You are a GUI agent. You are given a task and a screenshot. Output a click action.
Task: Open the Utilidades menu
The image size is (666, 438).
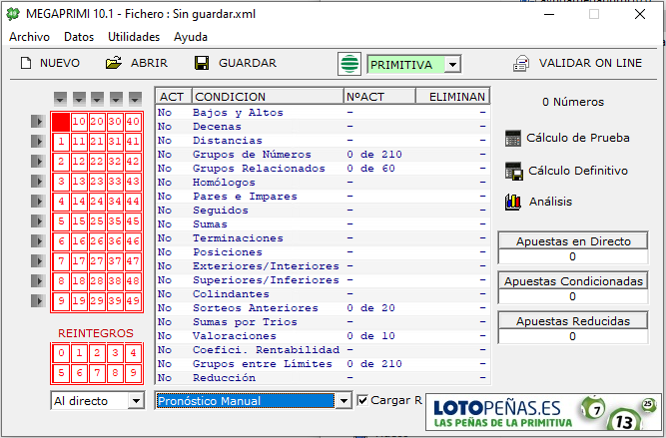click(x=133, y=36)
